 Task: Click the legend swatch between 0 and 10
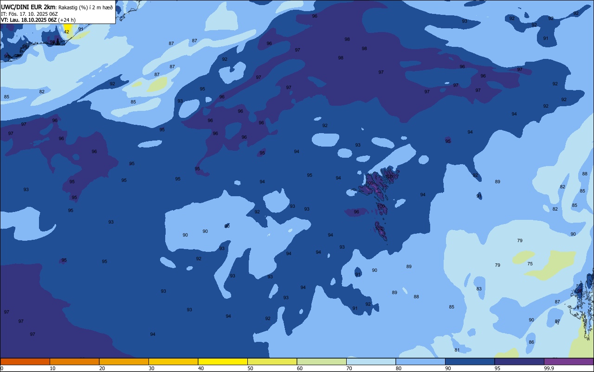pos(25,361)
